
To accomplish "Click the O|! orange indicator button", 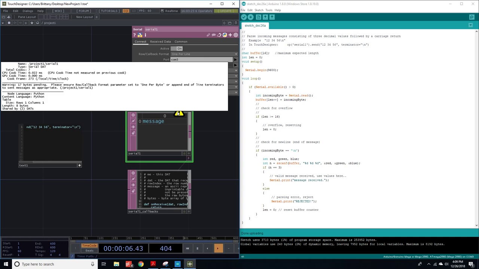I will click(x=126, y=11).
